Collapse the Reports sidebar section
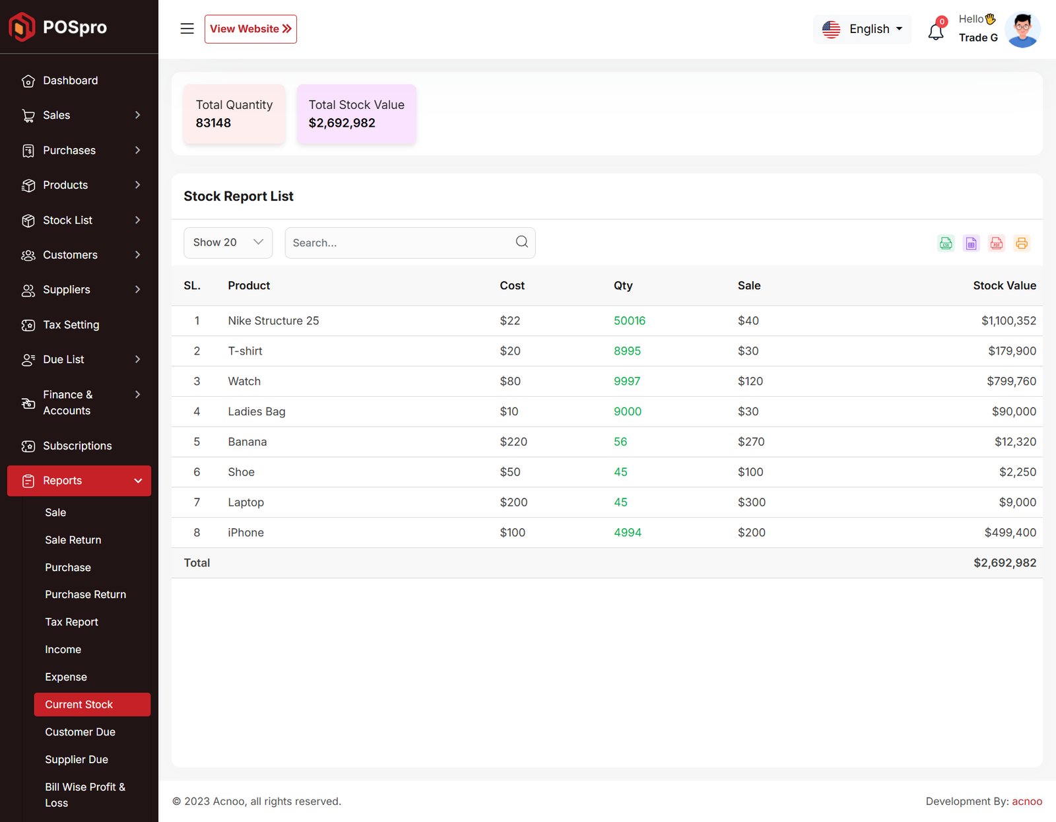 tap(79, 481)
